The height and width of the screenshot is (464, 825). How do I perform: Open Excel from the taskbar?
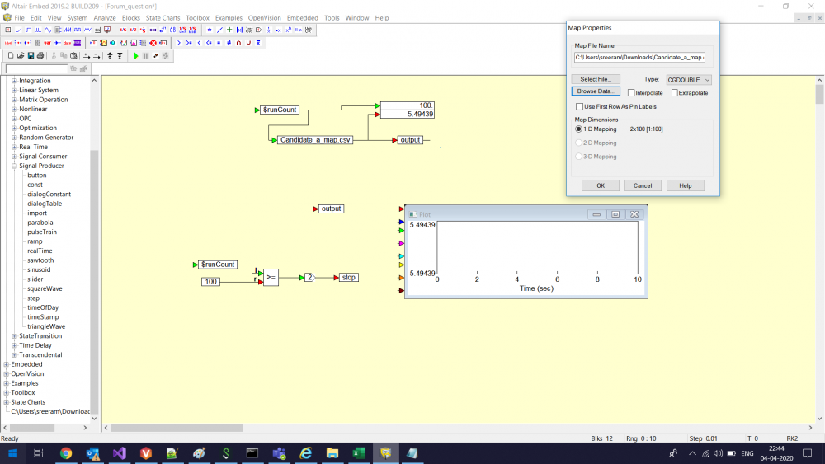(359, 453)
